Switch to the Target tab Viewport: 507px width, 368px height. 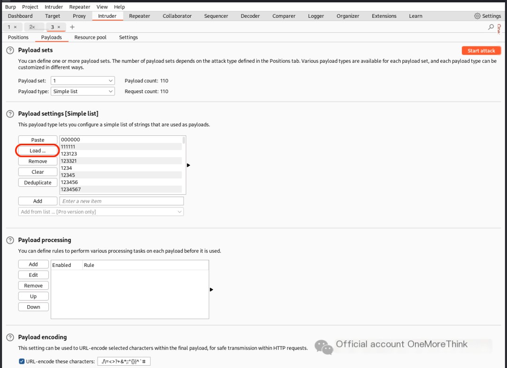pos(53,16)
